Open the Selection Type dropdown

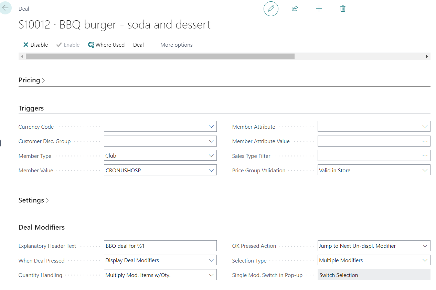pos(425,260)
